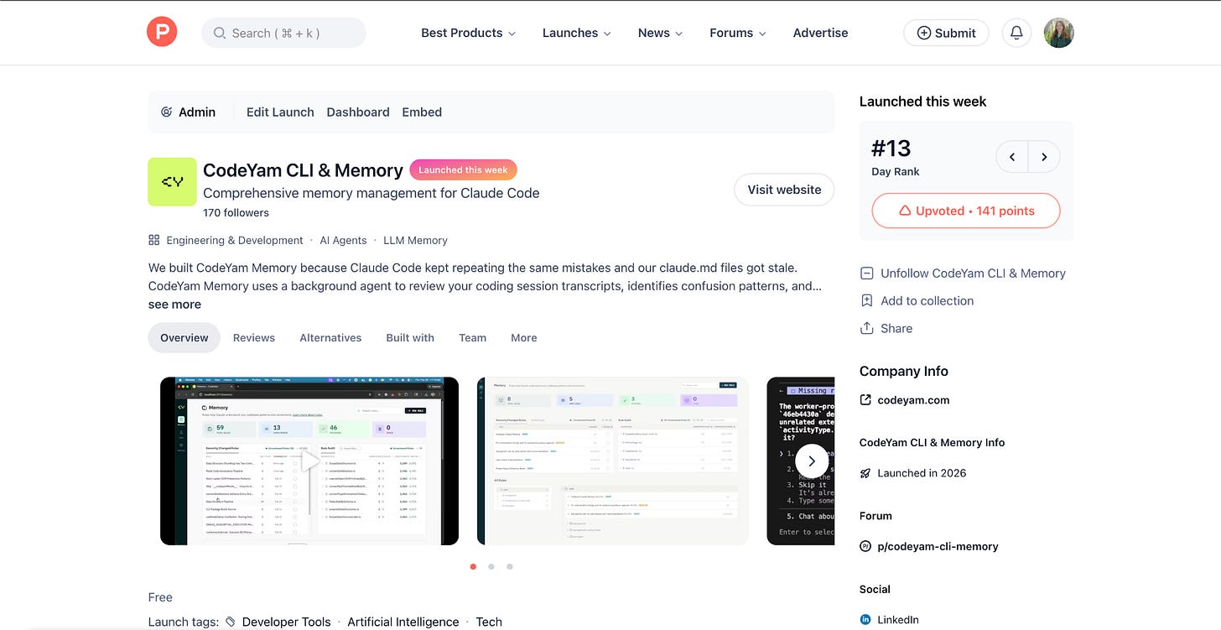
Task: Open the p/codeyam-cli-memory forum
Action: [x=938, y=546]
